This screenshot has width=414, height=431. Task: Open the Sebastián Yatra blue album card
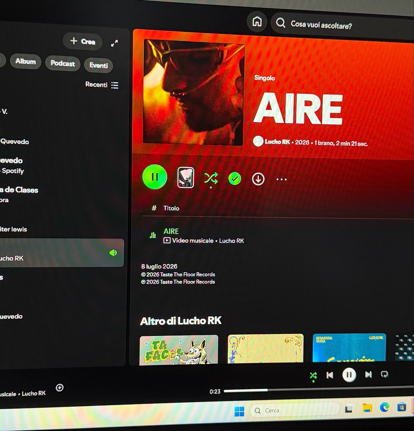click(x=349, y=347)
